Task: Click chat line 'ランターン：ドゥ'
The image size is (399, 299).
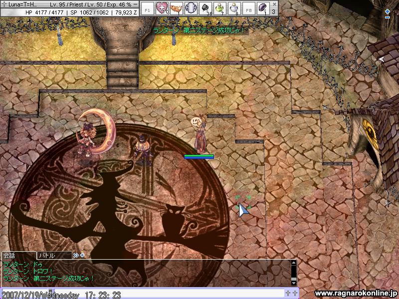Action: pos(23,265)
